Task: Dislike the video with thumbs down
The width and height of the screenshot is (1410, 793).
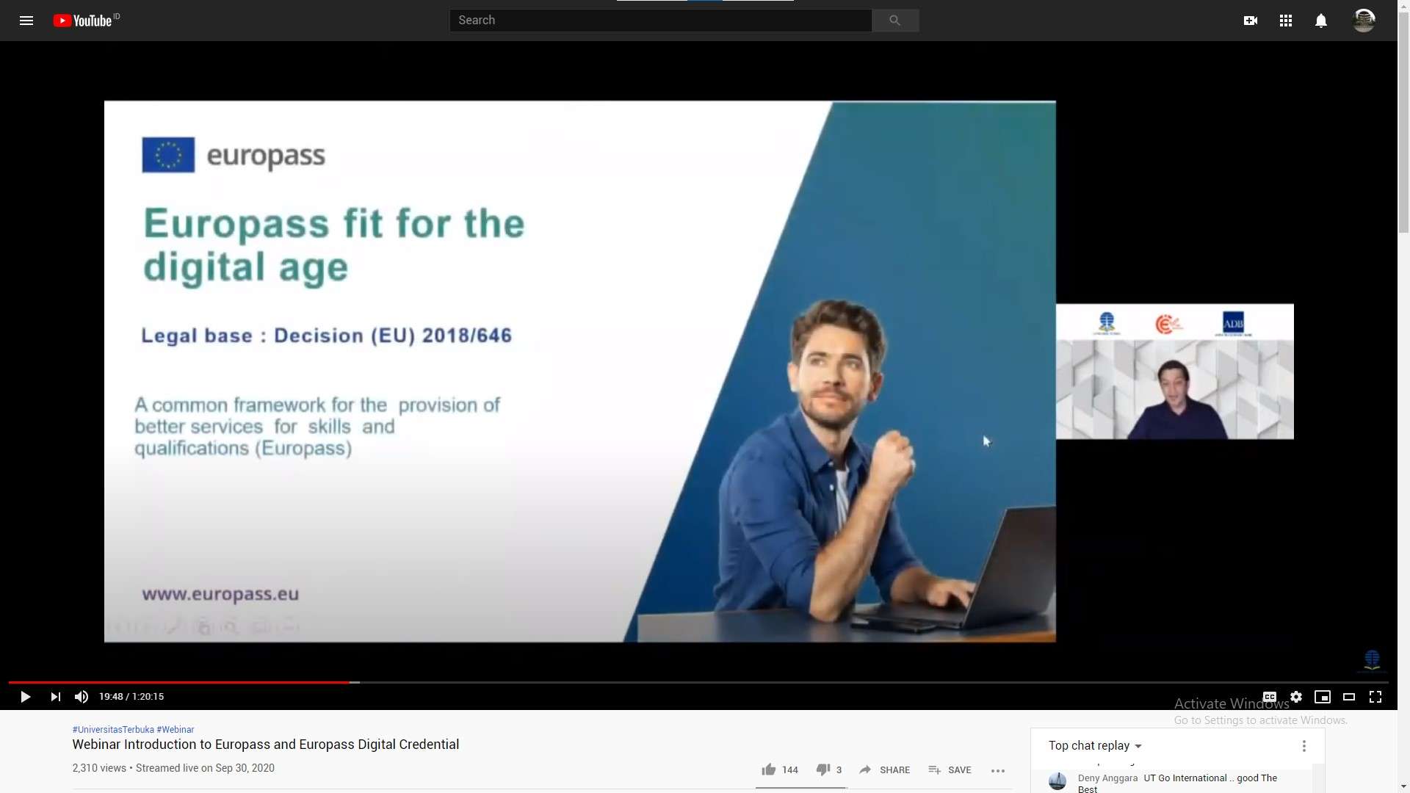Action: point(828,770)
